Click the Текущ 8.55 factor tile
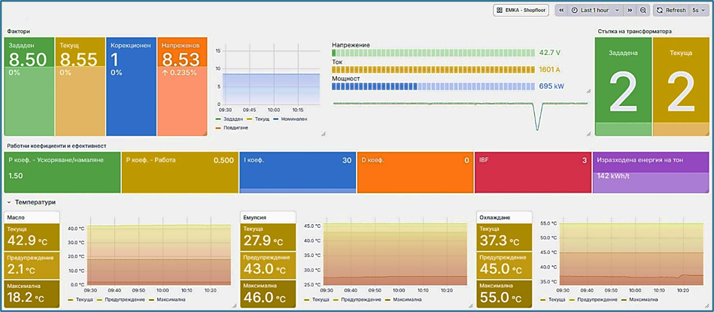The image size is (714, 312). 81,86
